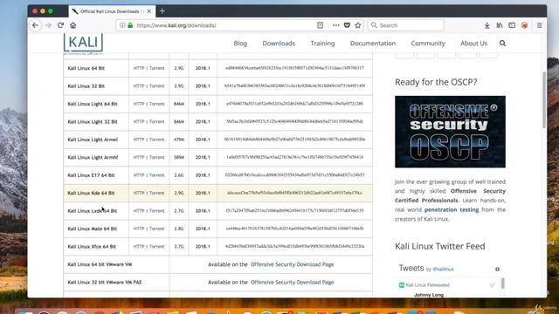Screen dimensions: 559x314
Task: Reload the Kali downloads page
Action: 60,25
